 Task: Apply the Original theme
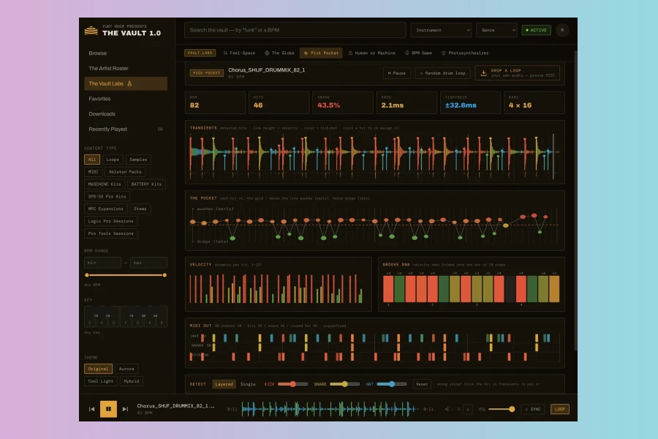98,369
